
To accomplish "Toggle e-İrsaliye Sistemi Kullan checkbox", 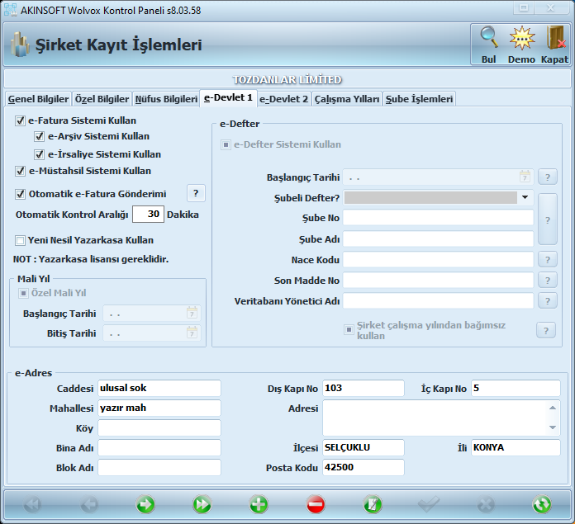I will (x=39, y=154).
